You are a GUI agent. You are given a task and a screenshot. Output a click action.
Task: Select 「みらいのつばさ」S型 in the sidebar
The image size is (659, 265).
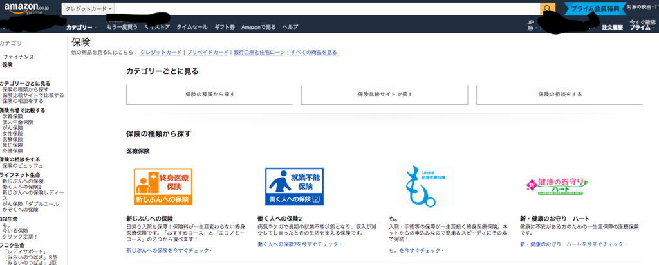click(30, 257)
